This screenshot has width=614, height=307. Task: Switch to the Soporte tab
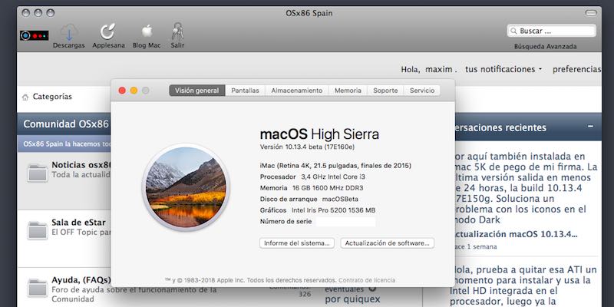(385, 91)
